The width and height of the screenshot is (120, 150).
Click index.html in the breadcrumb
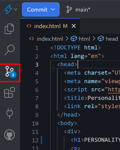pyautogui.click(x=50, y=39)
